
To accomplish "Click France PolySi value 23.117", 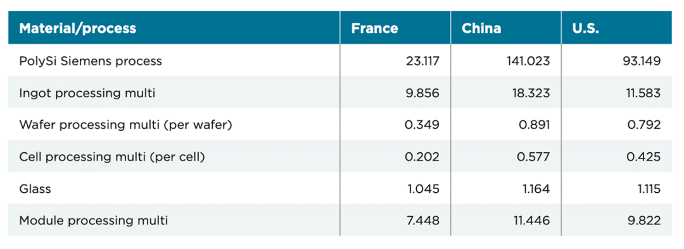I will (422, 61).
